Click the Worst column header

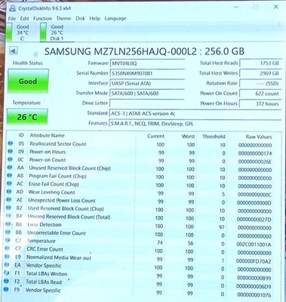[x=188, y=137]
